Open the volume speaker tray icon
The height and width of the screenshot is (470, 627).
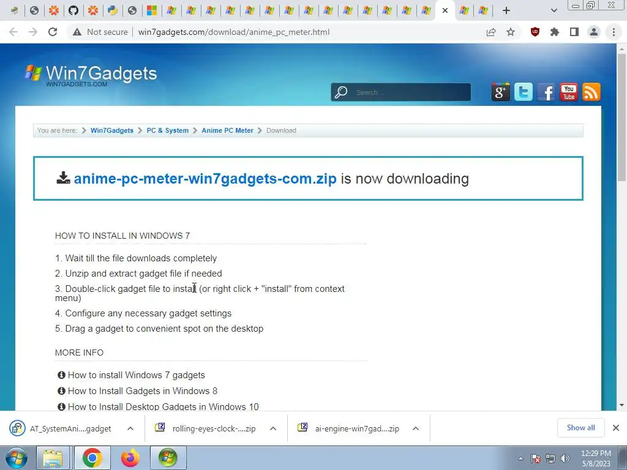point(565,458)
